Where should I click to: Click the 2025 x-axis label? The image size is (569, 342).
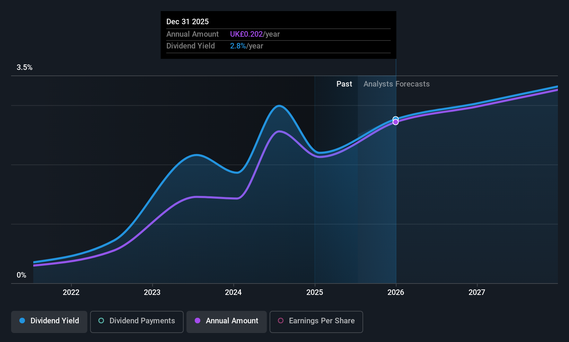coord(315,292)
